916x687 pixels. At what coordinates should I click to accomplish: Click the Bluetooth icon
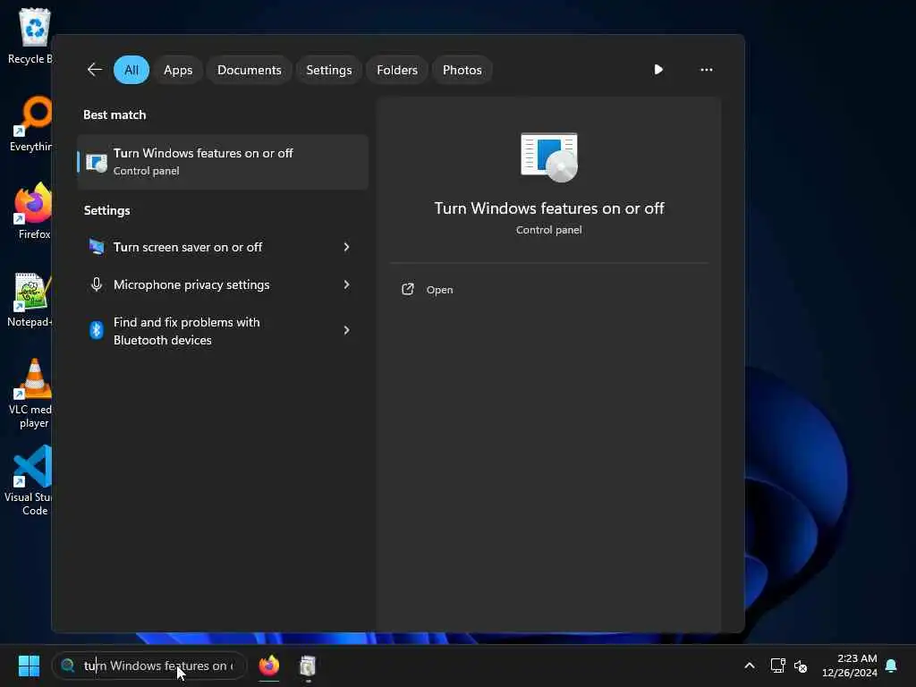tap(97, 331)
